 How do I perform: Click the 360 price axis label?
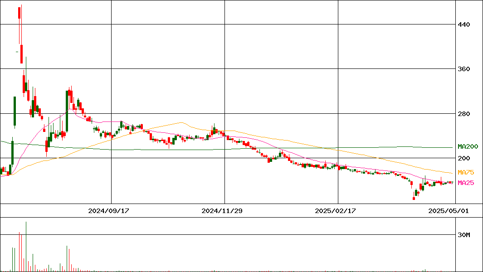click(x=464, y=69)
